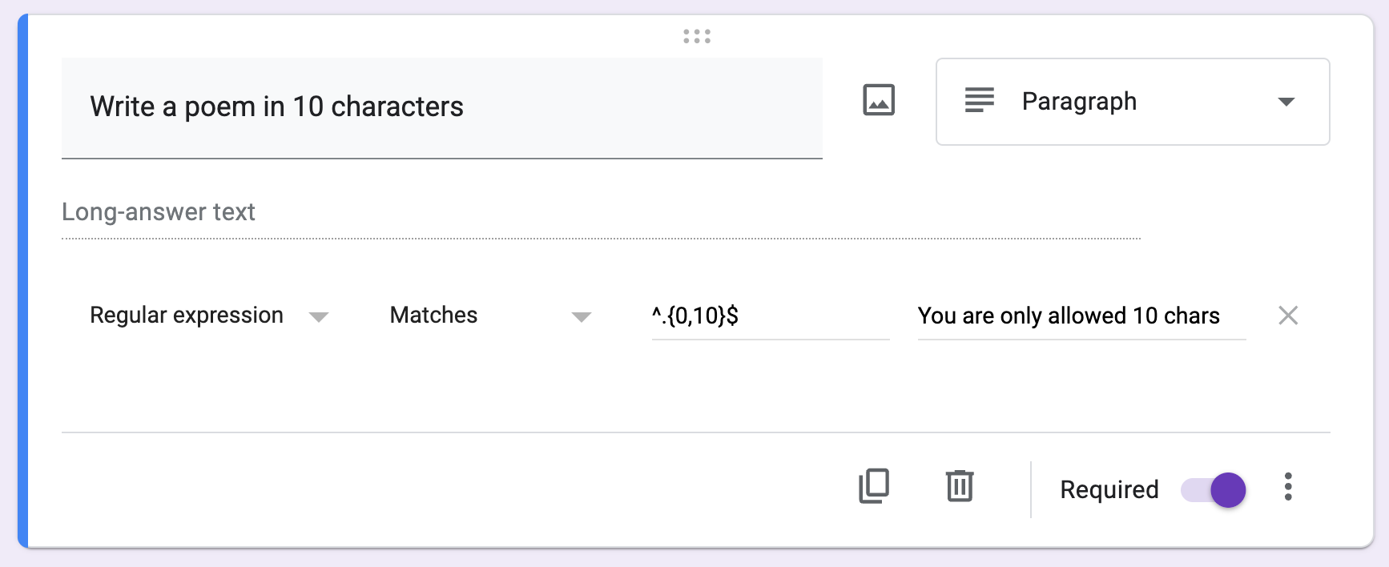Click the 'Paragraph' question type label

(x=1079, y=102)
